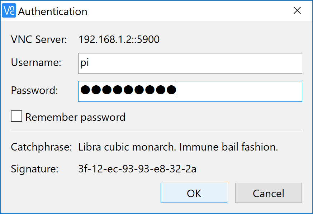Viewport: 313px width, 214px height.
Task: Click the Catchphrase label
Action: click(x=41, y=147)
